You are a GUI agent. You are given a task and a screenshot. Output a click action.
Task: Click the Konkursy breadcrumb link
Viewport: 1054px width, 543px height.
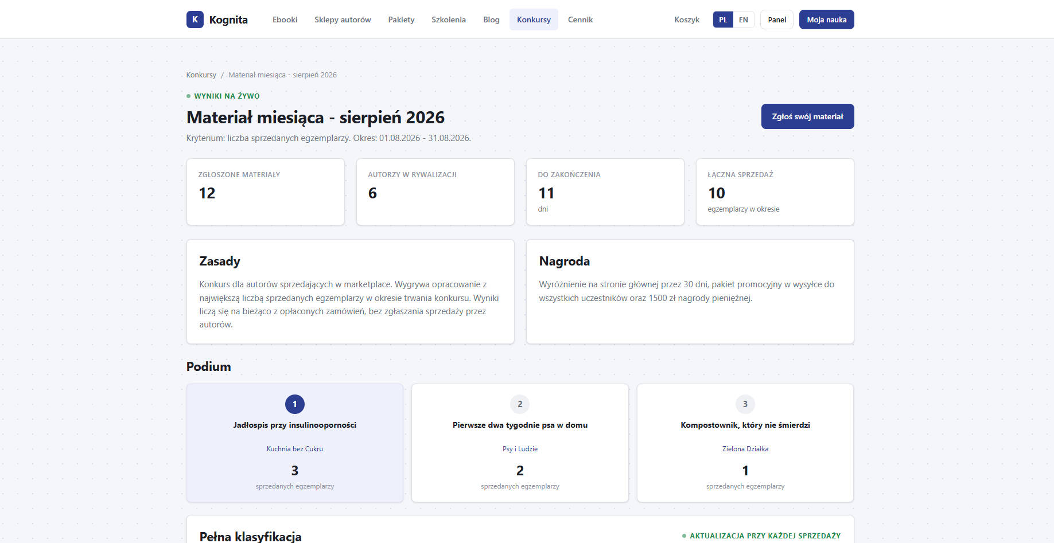(201, 75)
